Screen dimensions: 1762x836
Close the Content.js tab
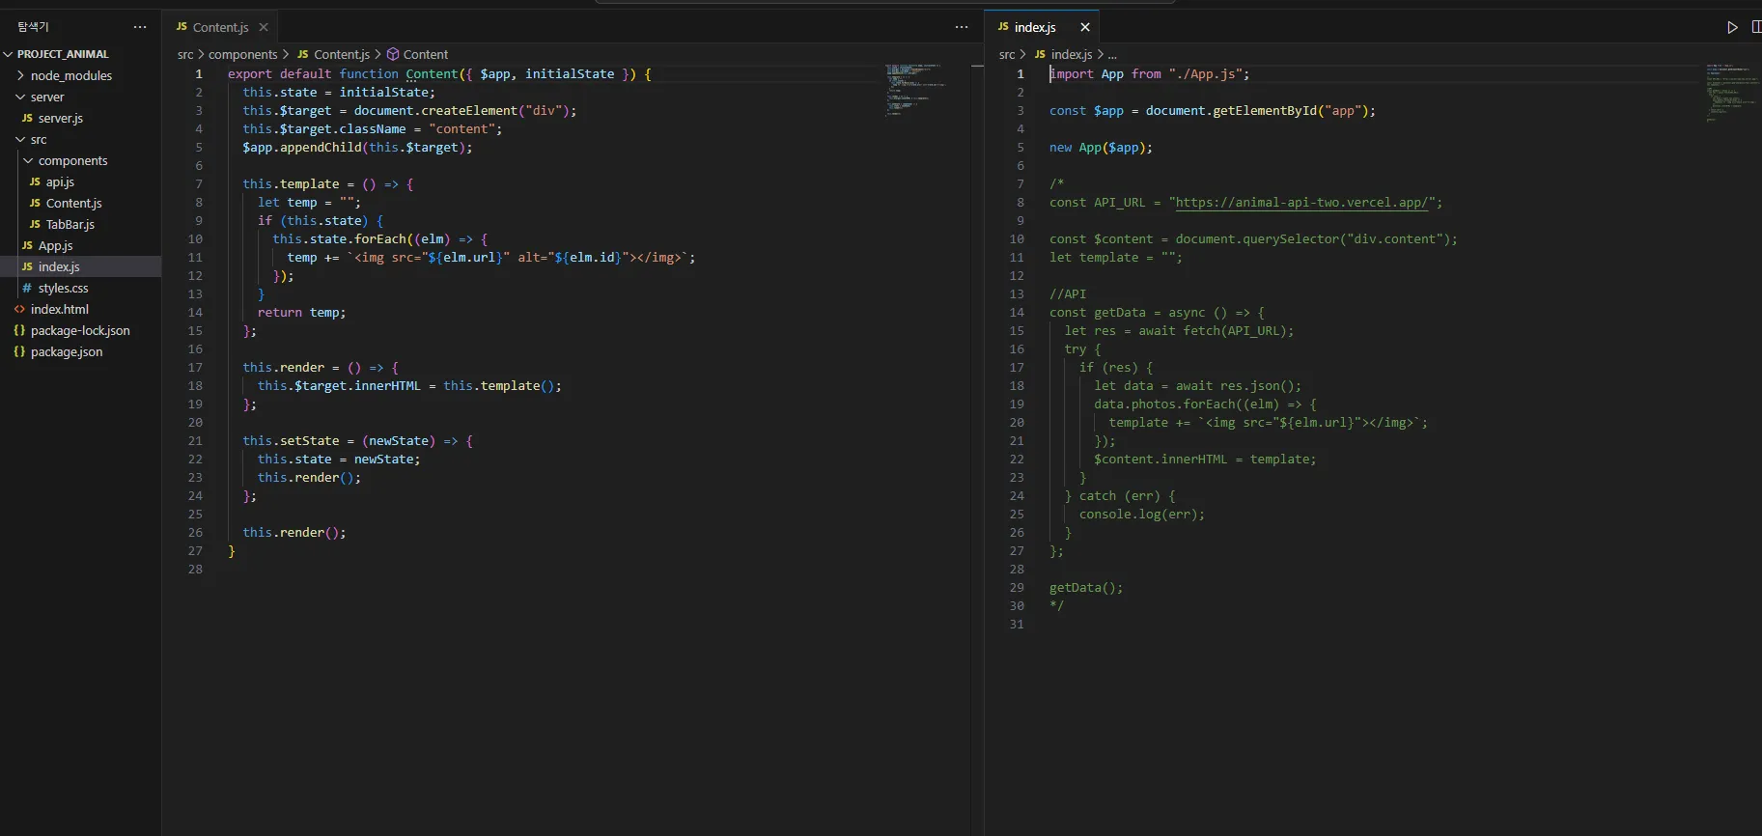tap(264, 27)
